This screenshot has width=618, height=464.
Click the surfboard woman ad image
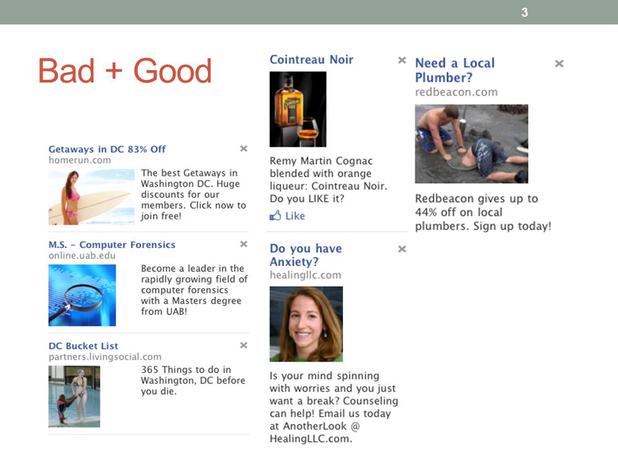[x=91, y=197]
